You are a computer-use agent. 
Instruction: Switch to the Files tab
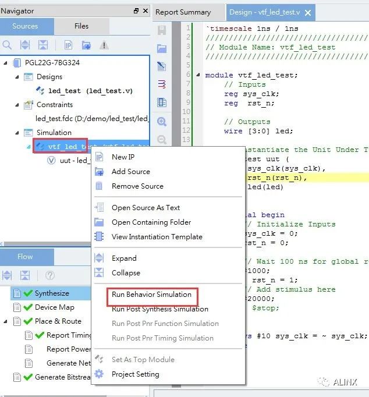click(81, 26)
